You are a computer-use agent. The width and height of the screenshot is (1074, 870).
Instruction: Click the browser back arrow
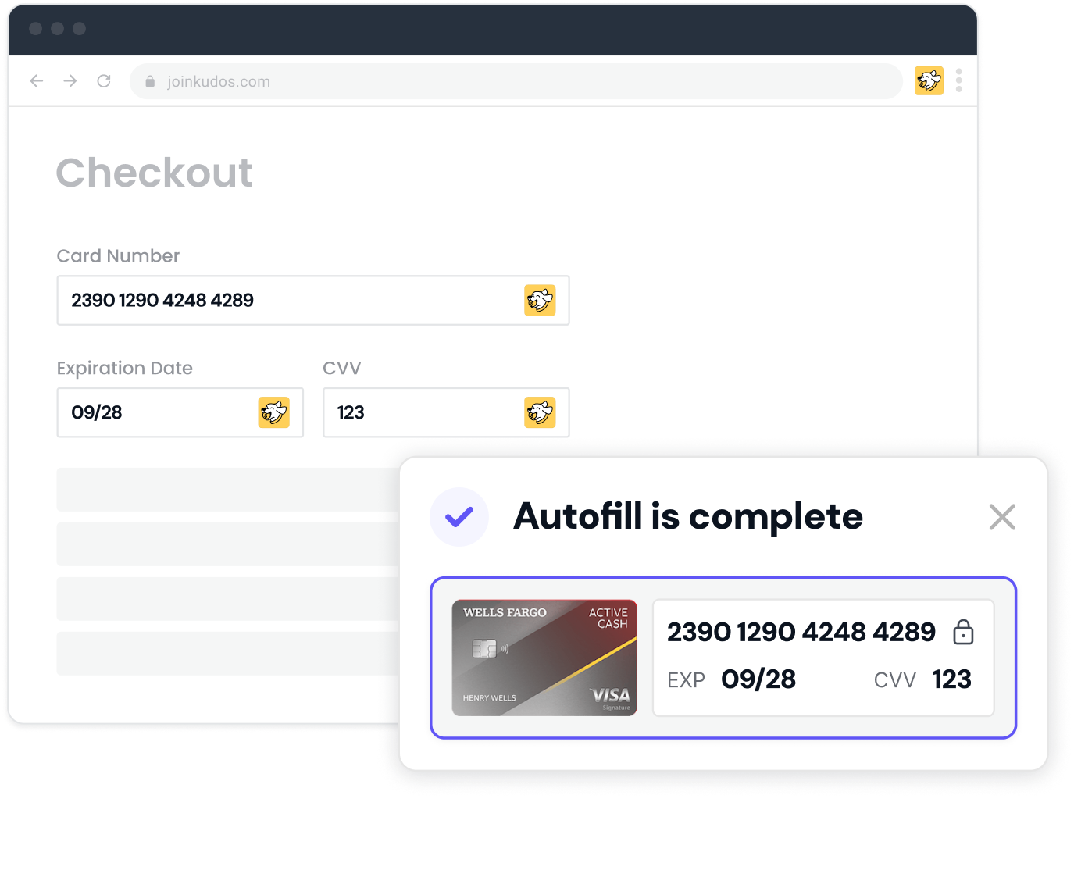(x=37, y=81)
